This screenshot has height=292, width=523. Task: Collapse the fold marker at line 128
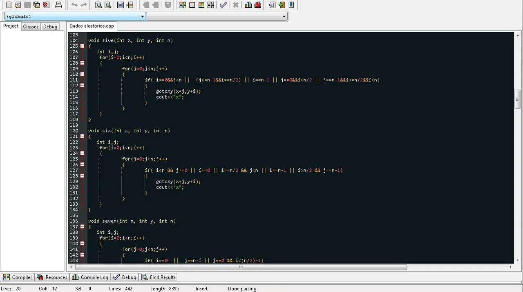82,176
